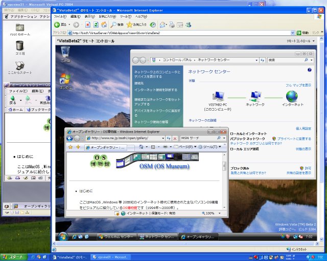Screen dimensions: 327x261
Task: Open ヘルプ(H) menu in outer IE
Action: (x=141, y=16)
